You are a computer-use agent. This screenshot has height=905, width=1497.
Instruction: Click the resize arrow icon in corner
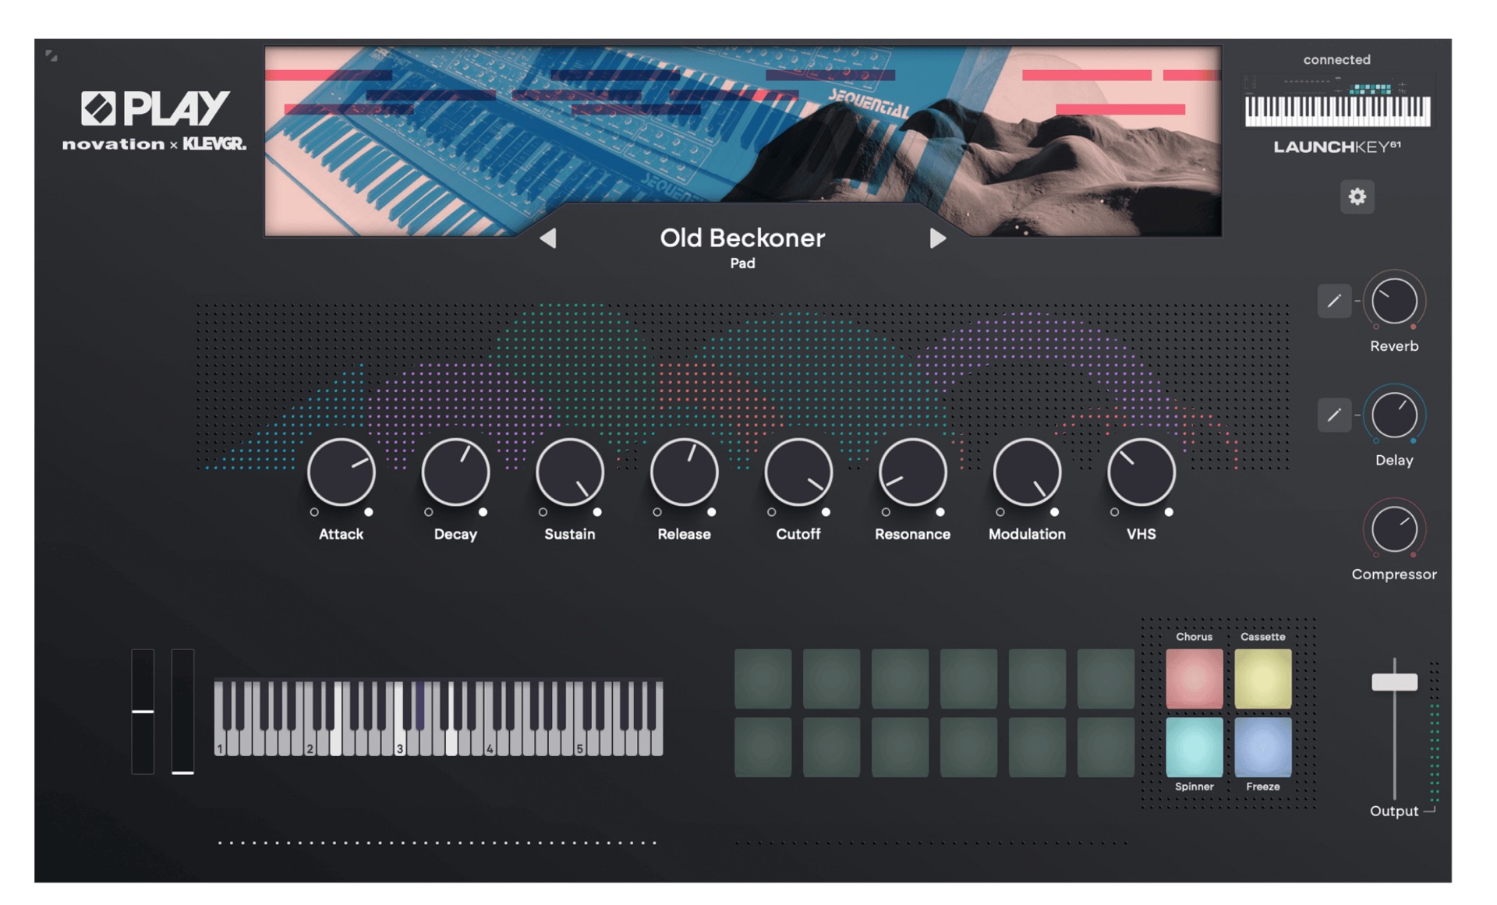pyautogui.click(x=51, y=55)
